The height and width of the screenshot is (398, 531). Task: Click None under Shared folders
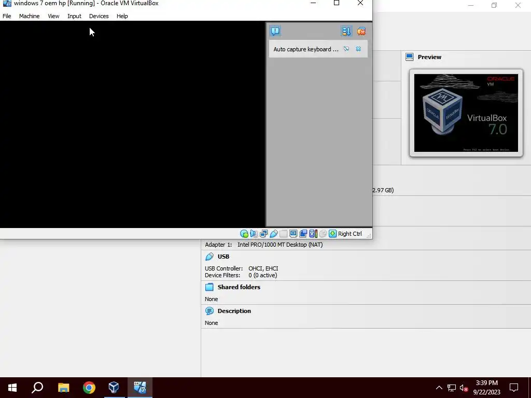pos(212,299)
